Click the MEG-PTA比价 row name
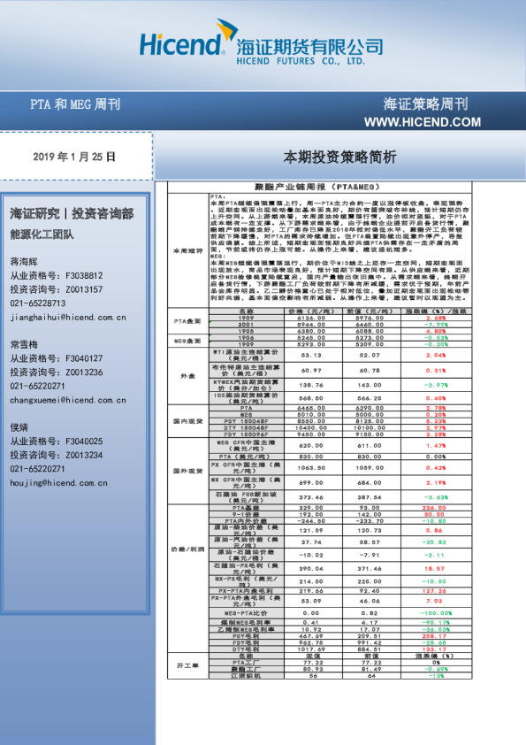This screenshot has height=745, width=526. click(246, 613)
